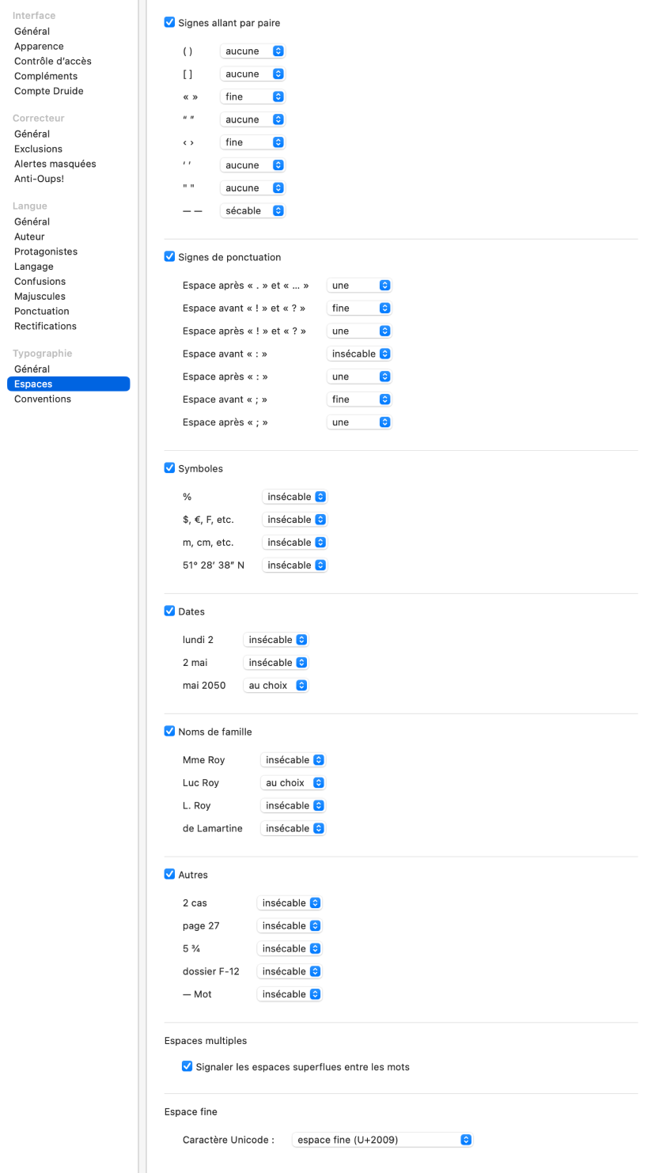
Task: Open the percent symbol spacing dropdown
Action: [x=294, y=497]
